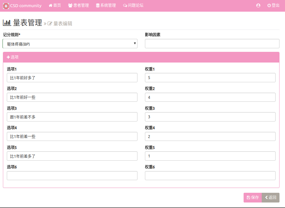
Task: Open the 患者管理 menu
Action: pyautogui.click(x=78, y=6)
